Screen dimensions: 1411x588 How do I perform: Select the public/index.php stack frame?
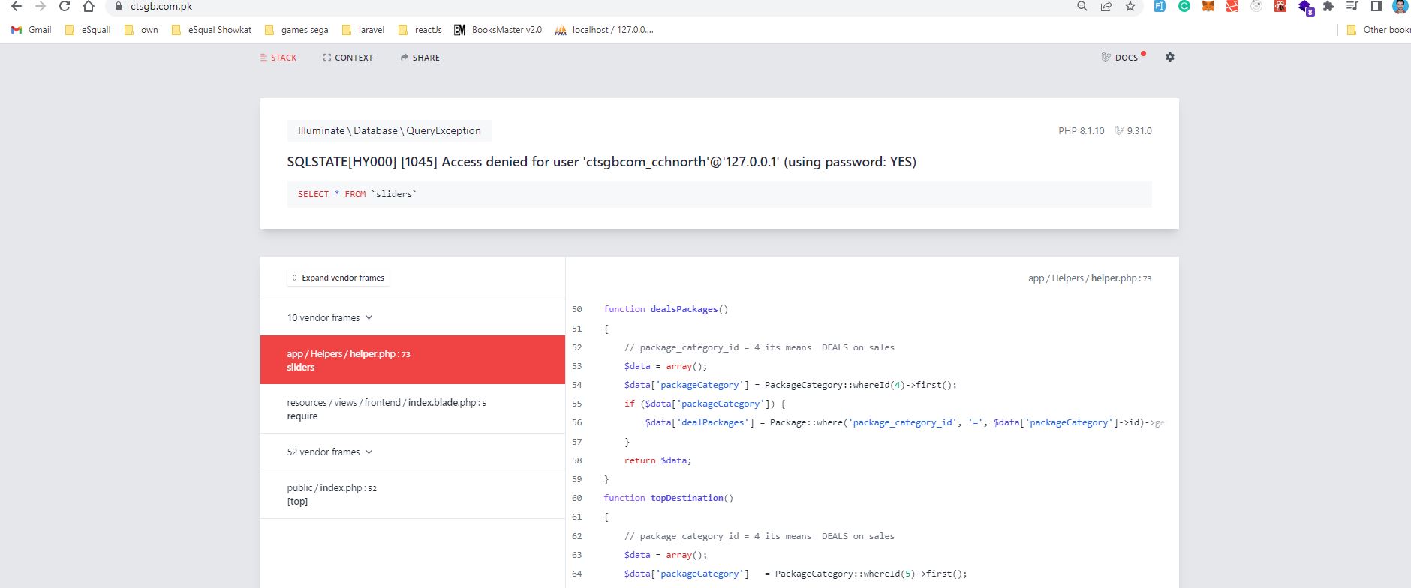coord(413,494)
